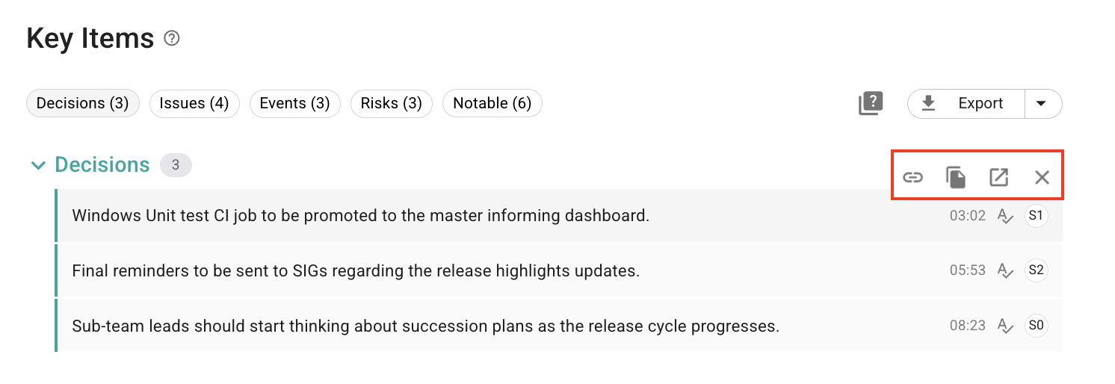Click the Export button
The image size is (1115, 384).
pos(966,103)
